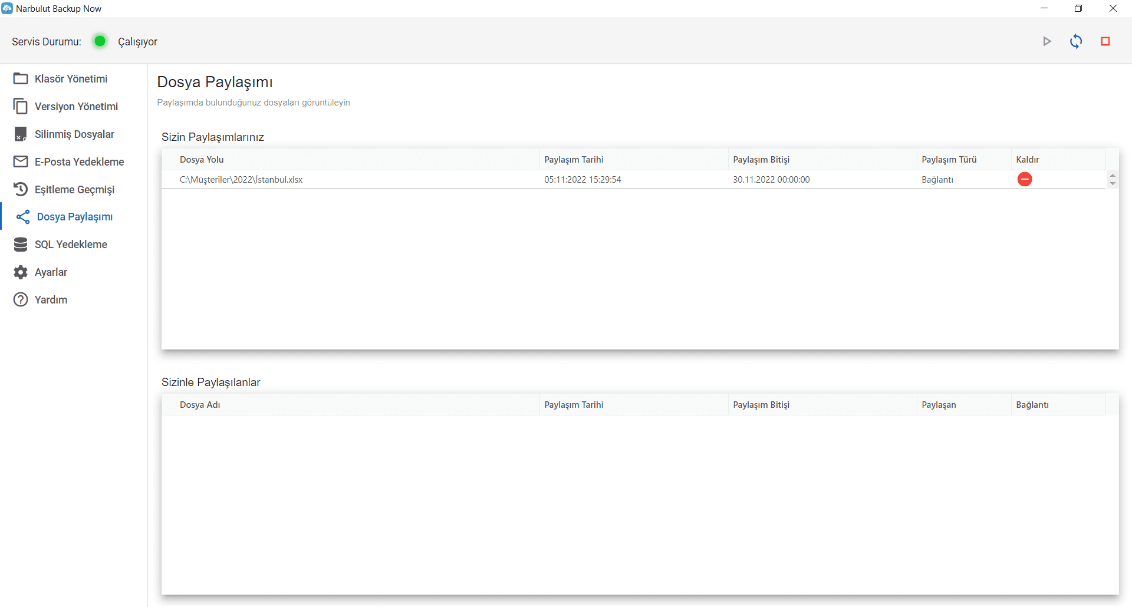Click the Eşitleme Geçmişi history icon

21,189
